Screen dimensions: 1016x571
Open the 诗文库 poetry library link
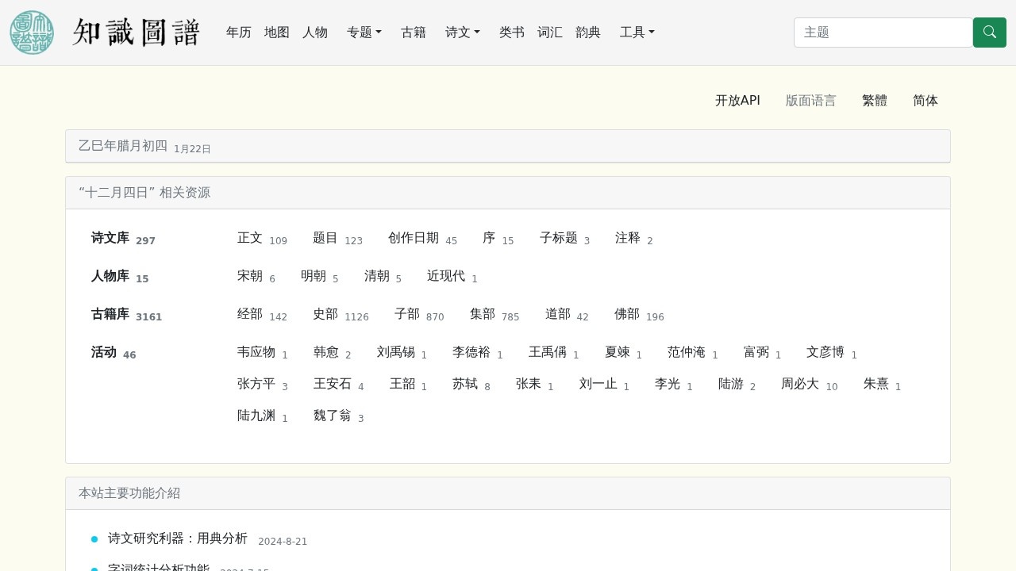[110, 237]
